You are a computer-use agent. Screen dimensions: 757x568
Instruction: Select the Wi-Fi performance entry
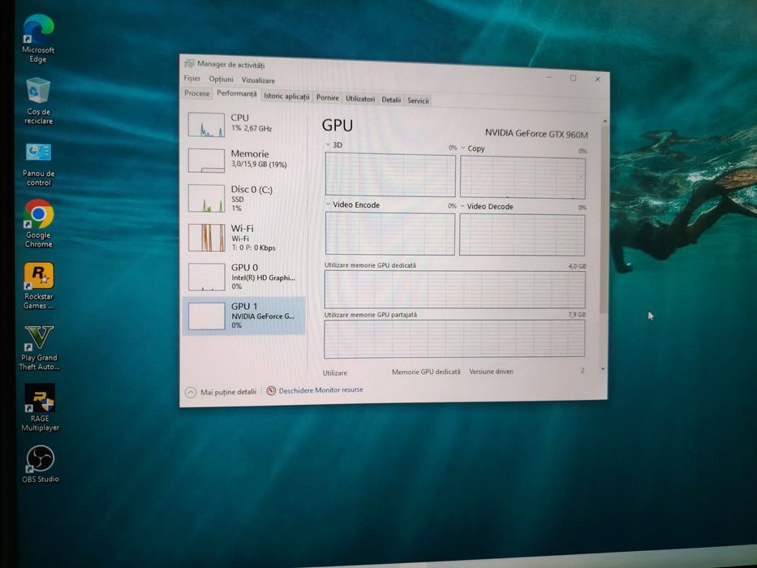244,237
